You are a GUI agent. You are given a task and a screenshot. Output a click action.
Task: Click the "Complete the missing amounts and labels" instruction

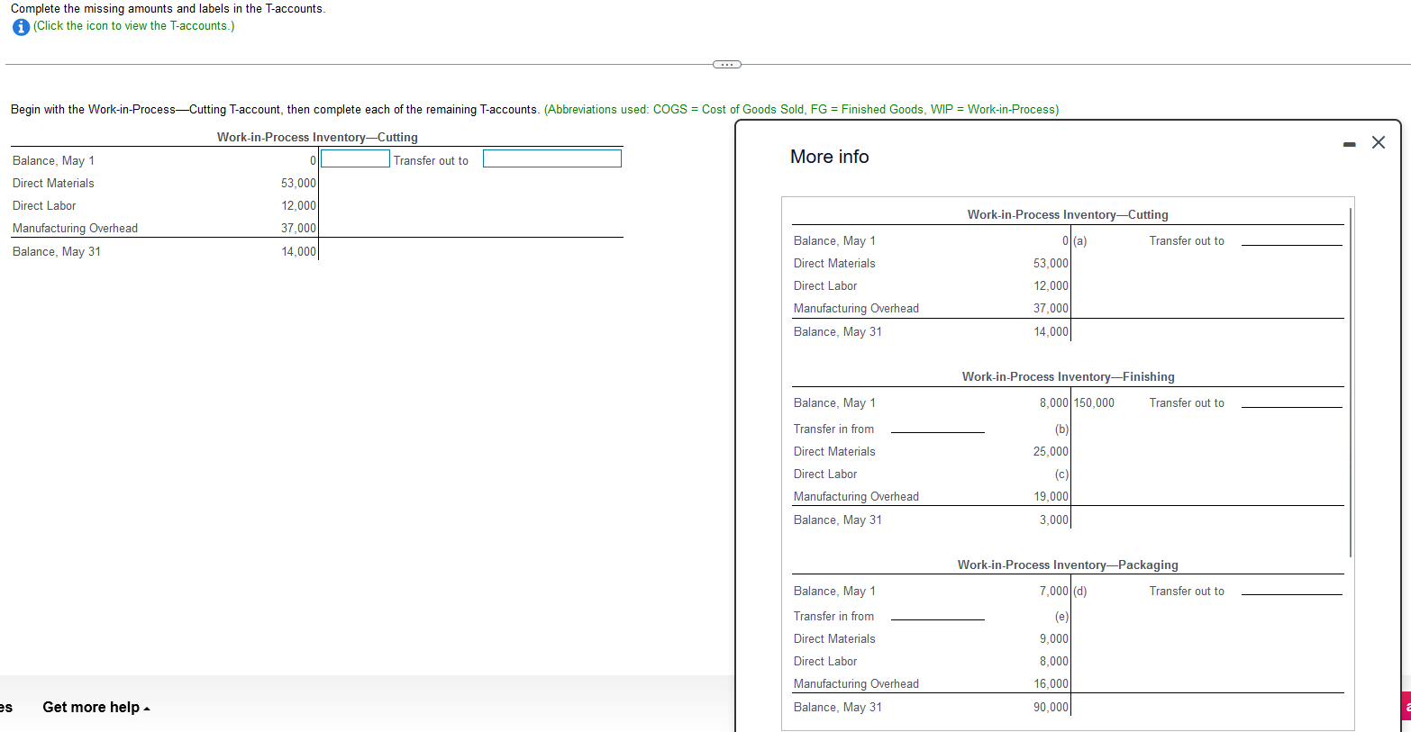pos(168,9)
